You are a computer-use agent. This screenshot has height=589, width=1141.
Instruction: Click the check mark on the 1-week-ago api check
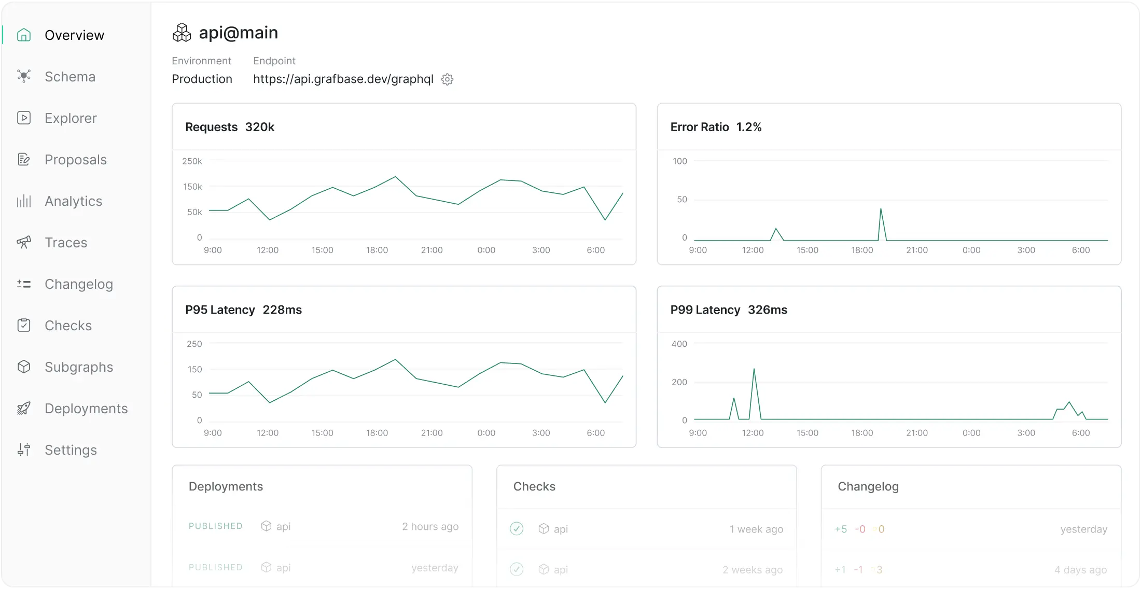(517, 529)
